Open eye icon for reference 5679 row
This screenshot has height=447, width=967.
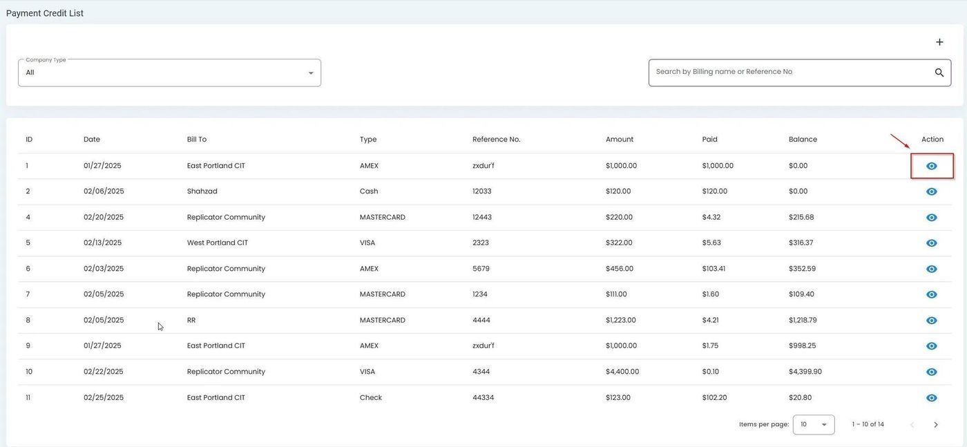(x=931, y=269)
